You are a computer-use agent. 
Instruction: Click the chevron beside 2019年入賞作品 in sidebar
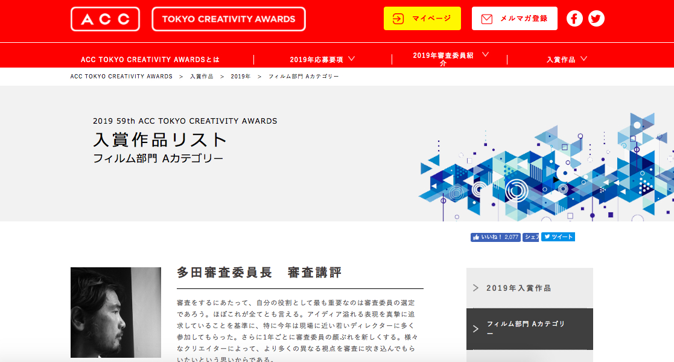tap(476, 288)
